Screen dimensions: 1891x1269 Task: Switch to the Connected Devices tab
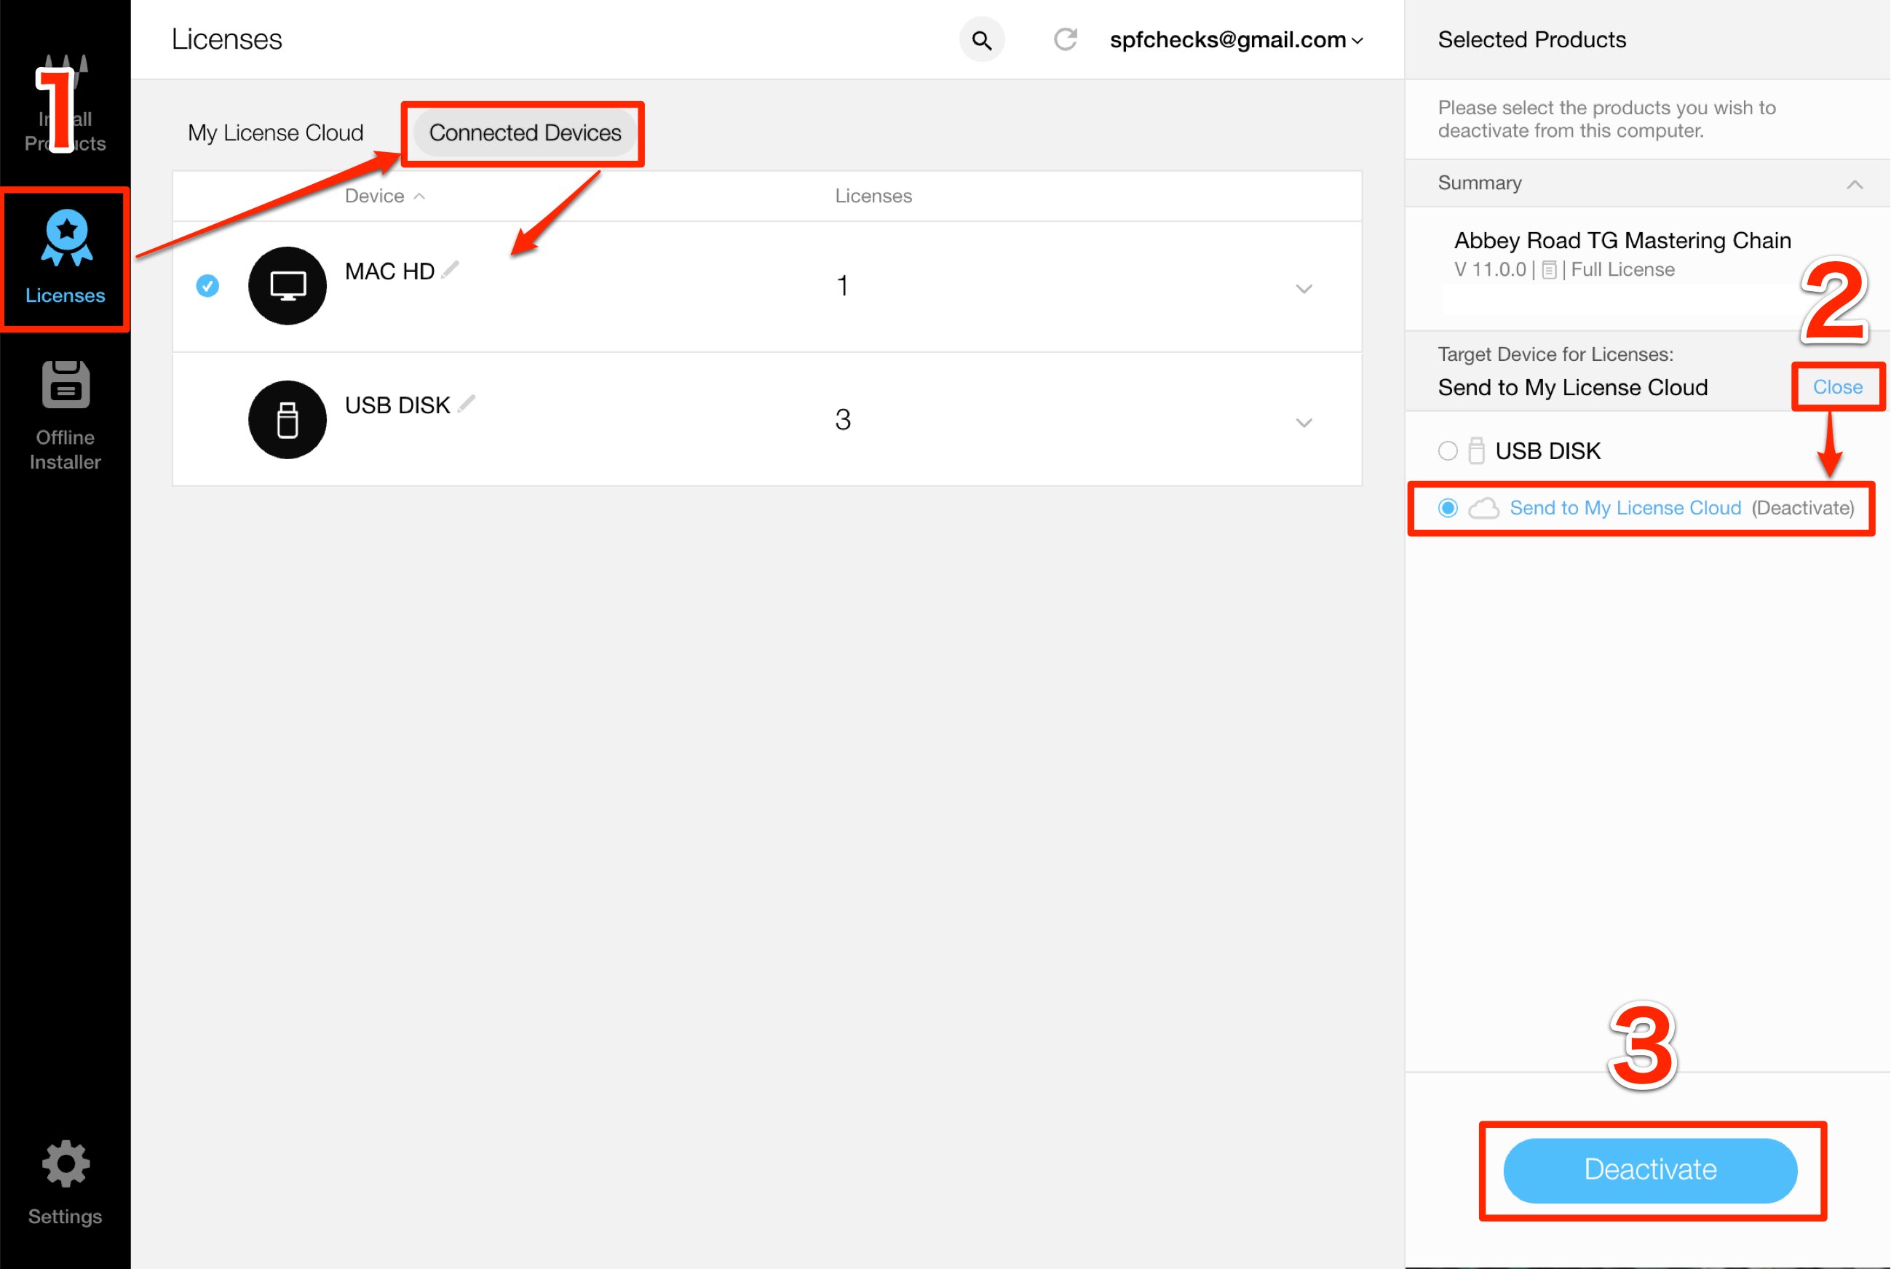(523, 132)
